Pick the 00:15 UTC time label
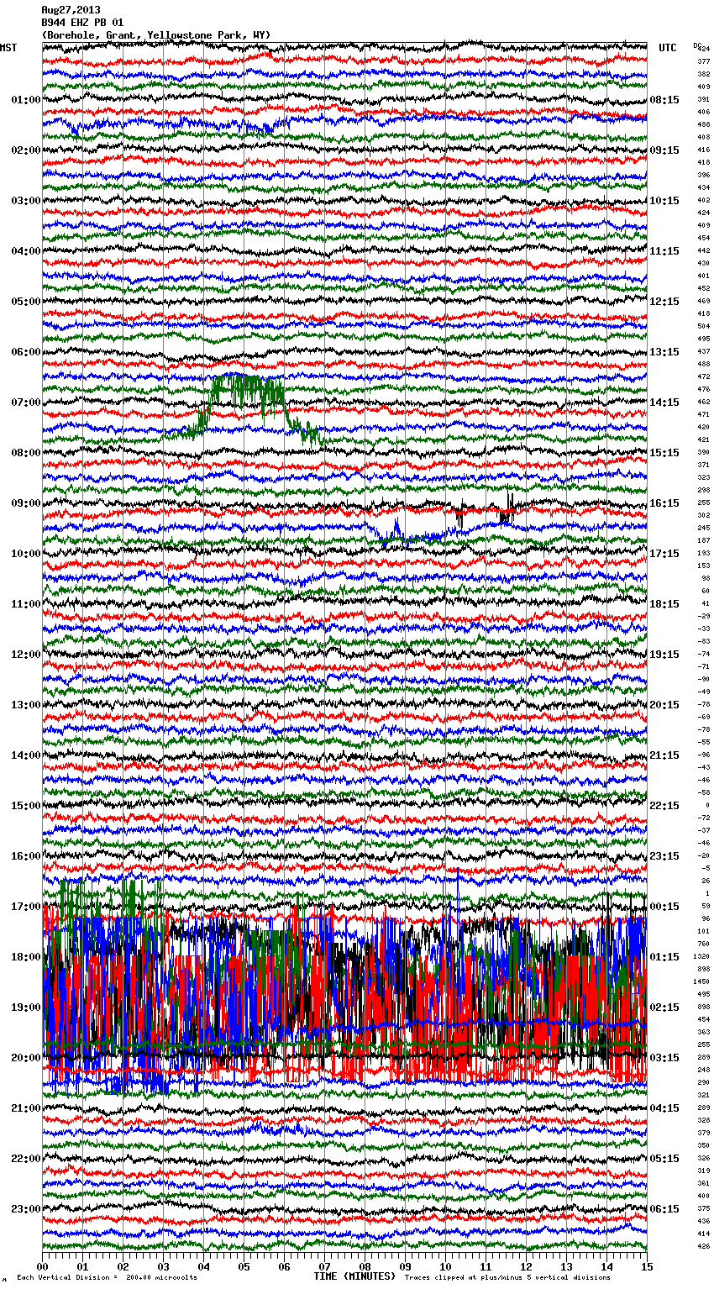Screen dimensions: 714x1289 664,907
